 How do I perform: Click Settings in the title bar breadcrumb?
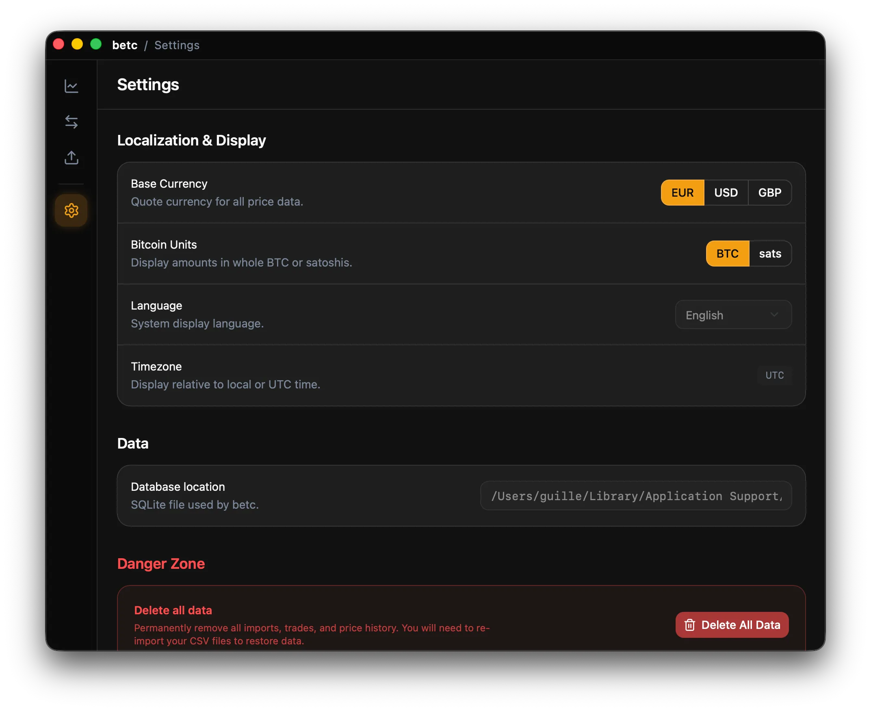pos(176,45)
